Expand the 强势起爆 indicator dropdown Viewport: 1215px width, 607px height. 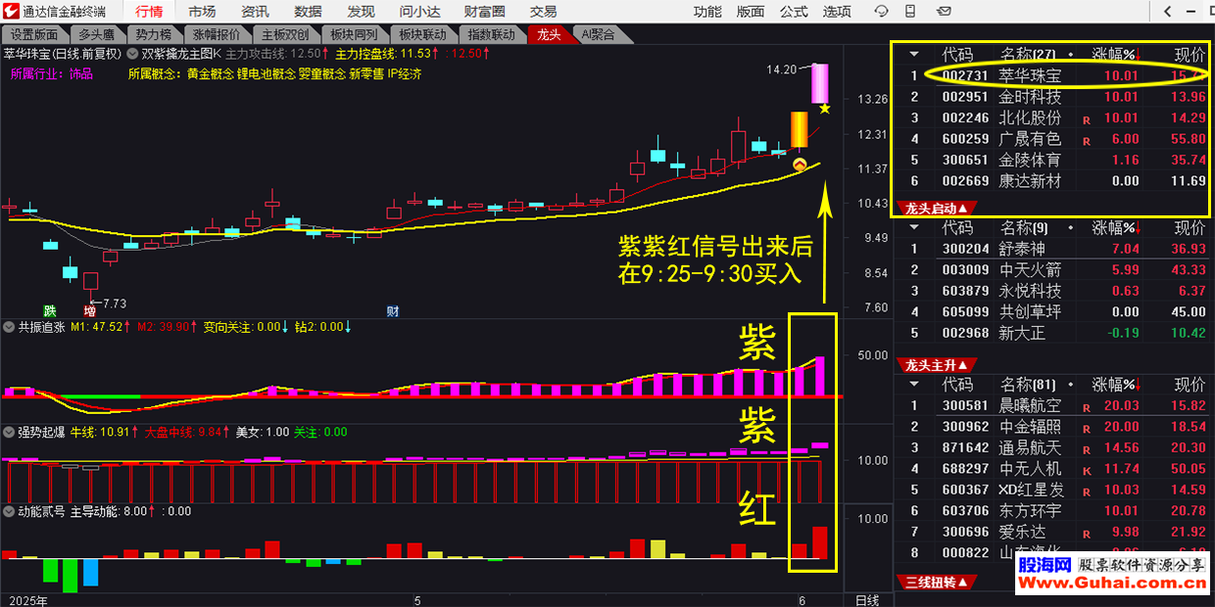pos(10,432)
